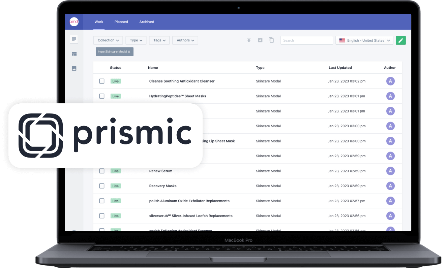Open the English - United States language dropdown

(364, 40)
